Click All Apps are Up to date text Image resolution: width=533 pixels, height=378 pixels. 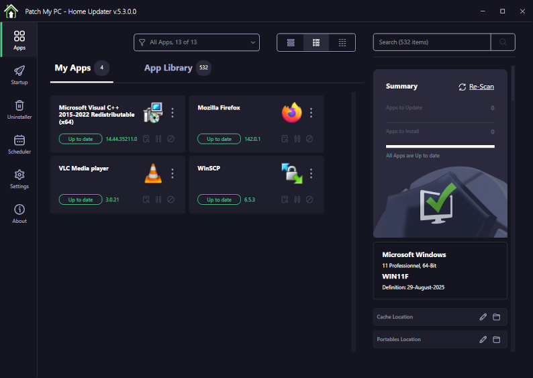[413, 156]
